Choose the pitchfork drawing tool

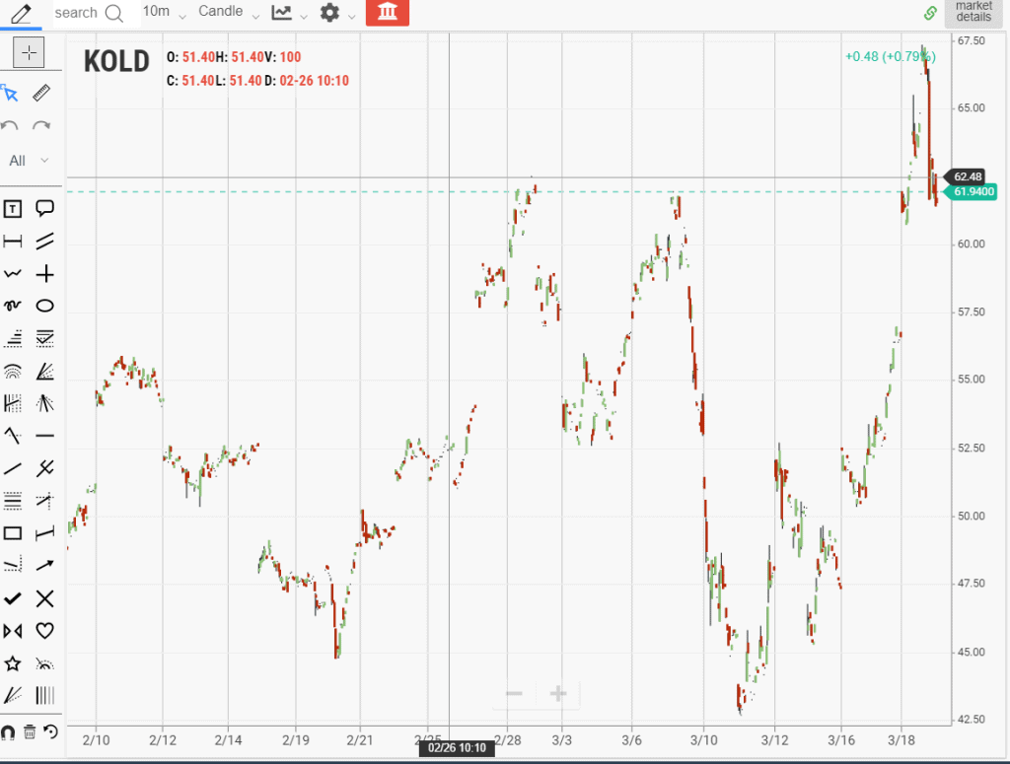(x=44, y=468)
